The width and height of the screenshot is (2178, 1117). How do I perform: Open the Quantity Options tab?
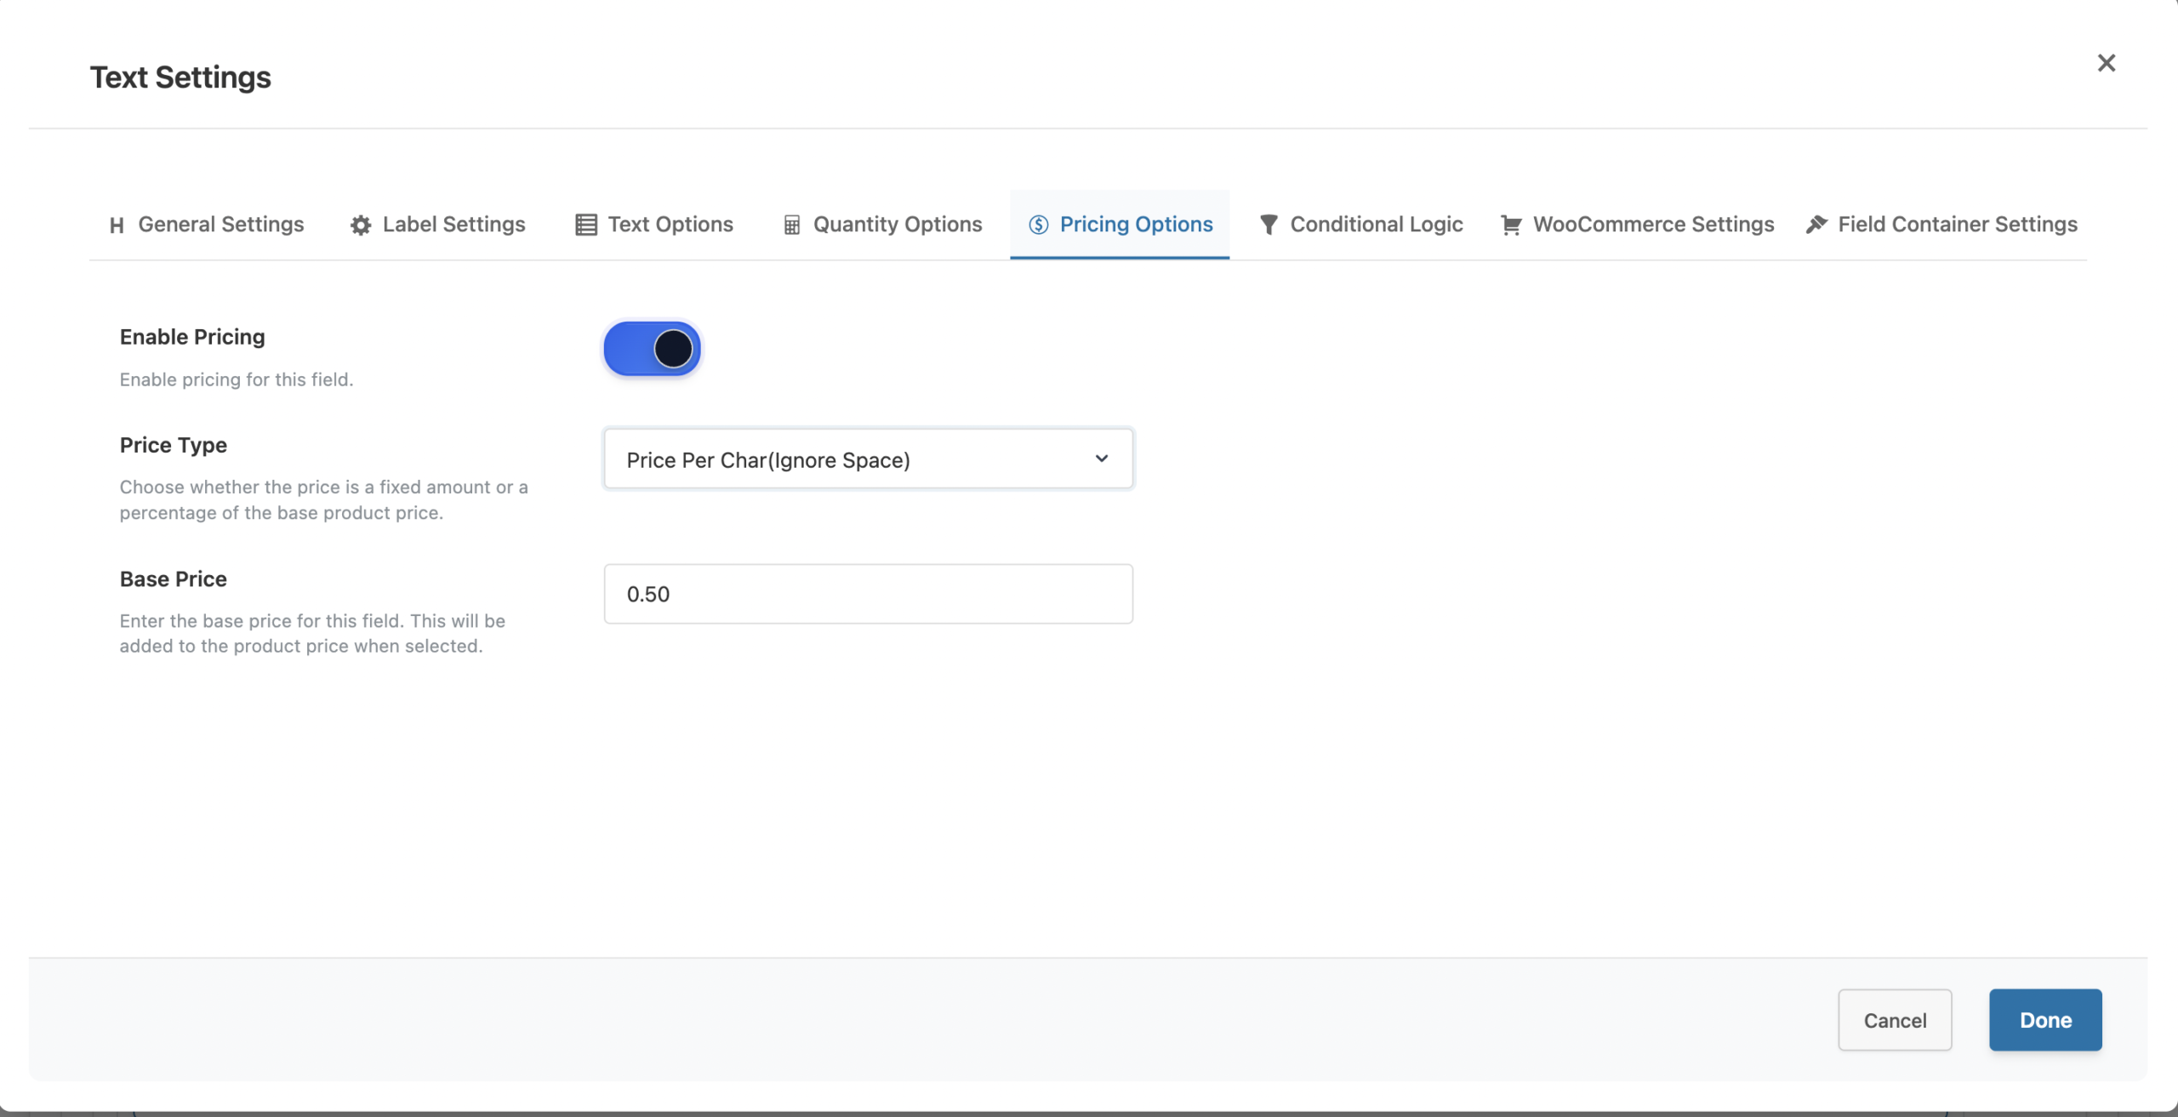(x=897, y=225)
